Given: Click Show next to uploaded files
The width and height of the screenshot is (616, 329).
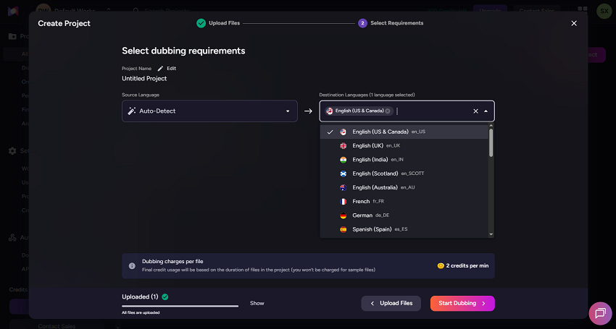Looking at the screenshot, I should [x=257, y=303].
